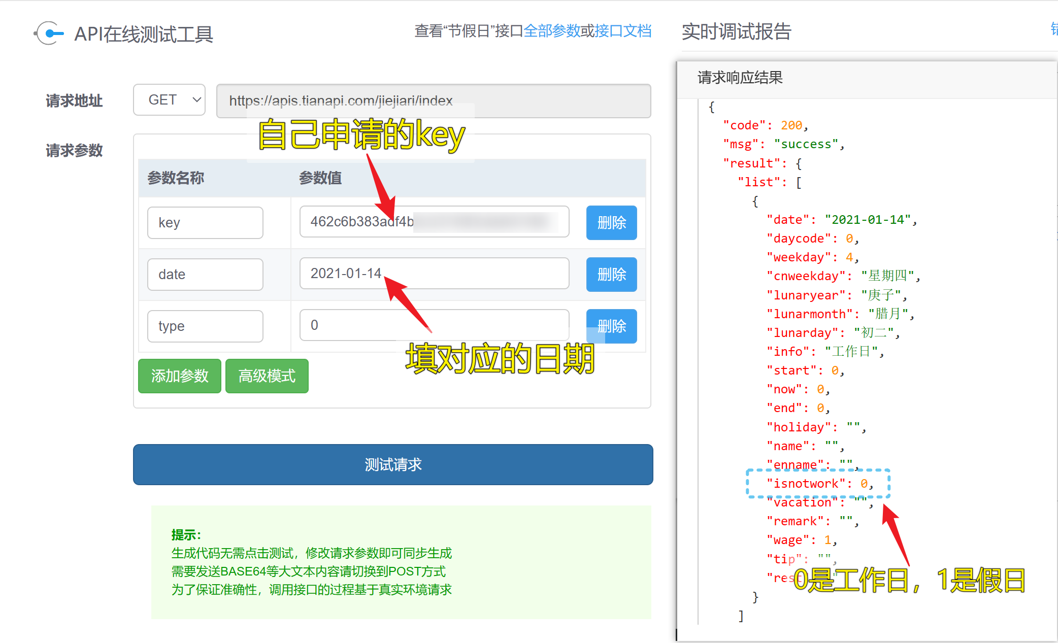This screenshot has height=643, width=1058.
Task: Click the request URL address field
Action: click(x=434, y=101)
